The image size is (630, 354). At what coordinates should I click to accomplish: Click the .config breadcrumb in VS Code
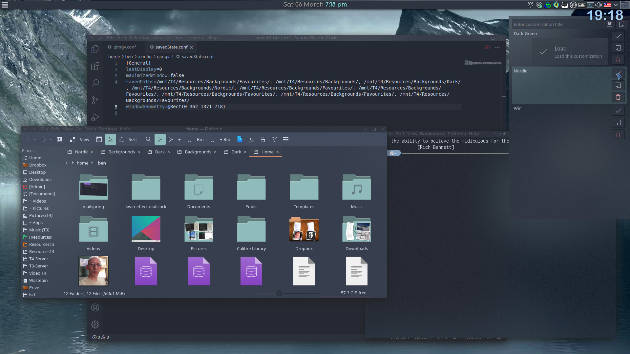145,56
